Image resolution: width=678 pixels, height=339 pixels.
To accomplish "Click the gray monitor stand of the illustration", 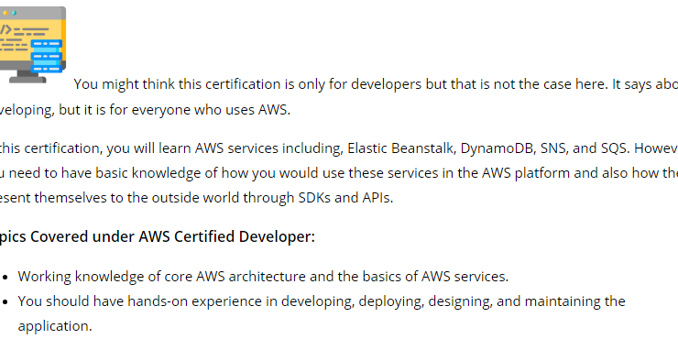I will tap(27, 77).
